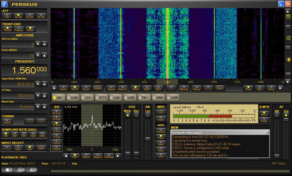Shift spectrum right with arrow beside Freq
This screenshot has width=292, height=176.
coord(281,88)
